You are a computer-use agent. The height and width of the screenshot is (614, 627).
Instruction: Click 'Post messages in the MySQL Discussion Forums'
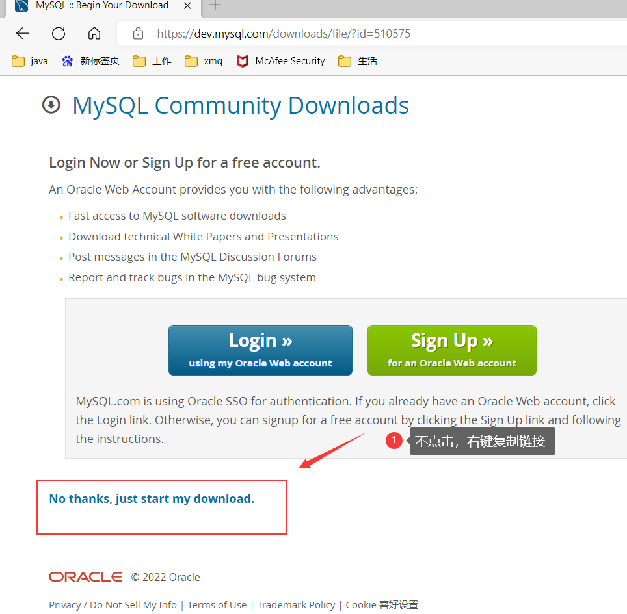click(x=193, y=257)
